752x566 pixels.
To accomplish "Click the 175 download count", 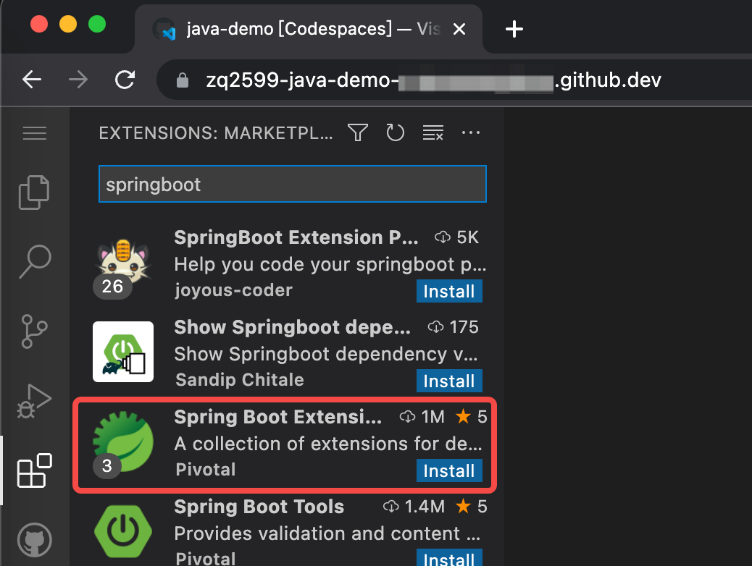I will coord(454,327).
